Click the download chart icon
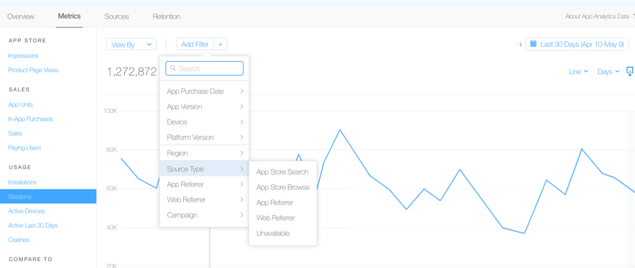The height and width of the screenshot is (268, 635). pos(629,71)
